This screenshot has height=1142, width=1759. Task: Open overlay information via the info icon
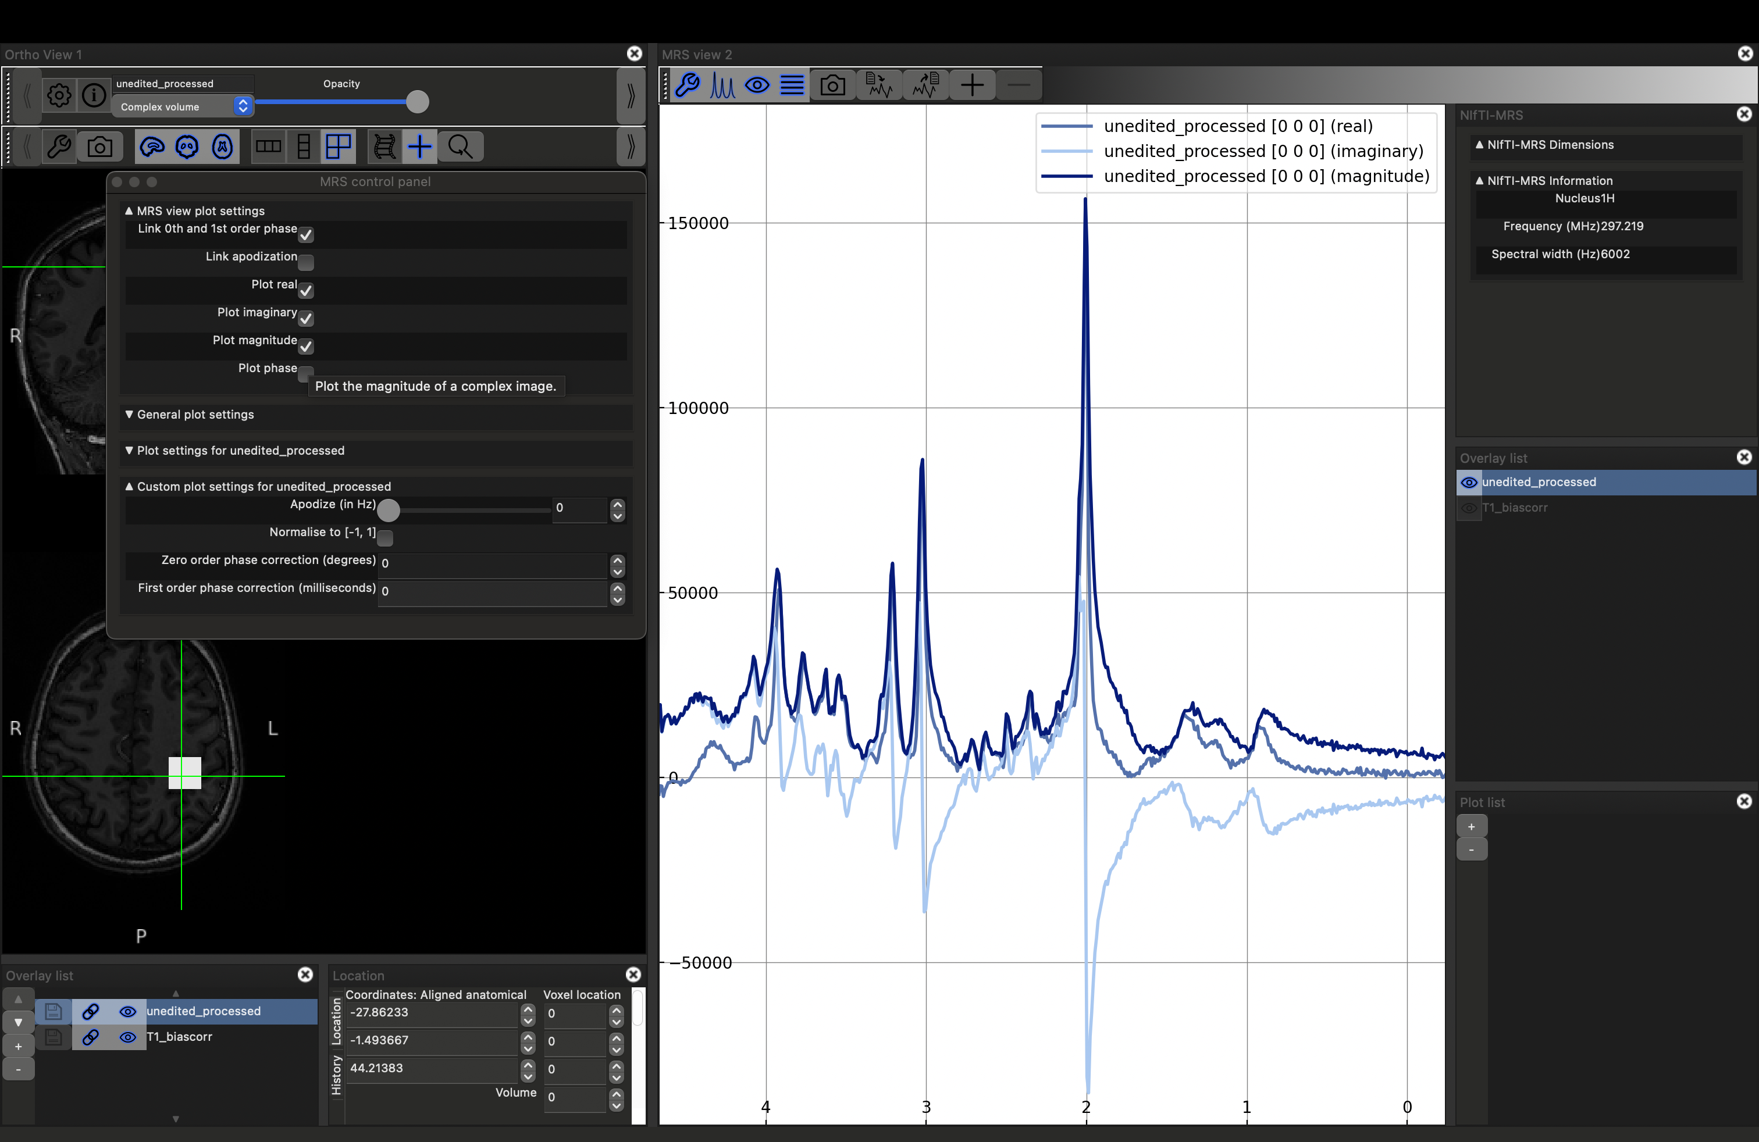pos(94,95)
